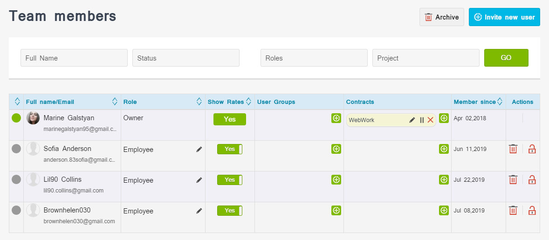Delete Brownhelen030 with trash icon

coord(513,210)
